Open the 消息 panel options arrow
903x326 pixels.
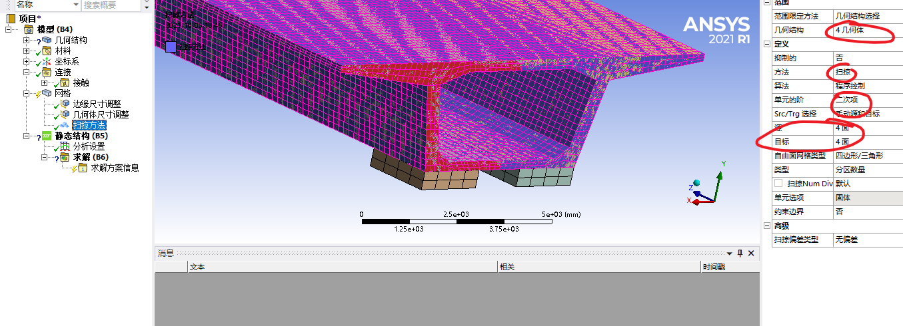point(729,253)
